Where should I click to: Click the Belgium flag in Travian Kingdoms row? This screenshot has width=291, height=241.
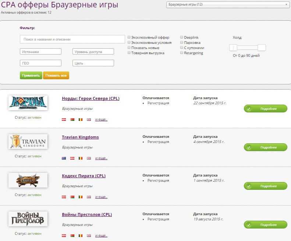click(x=81, y=158)
